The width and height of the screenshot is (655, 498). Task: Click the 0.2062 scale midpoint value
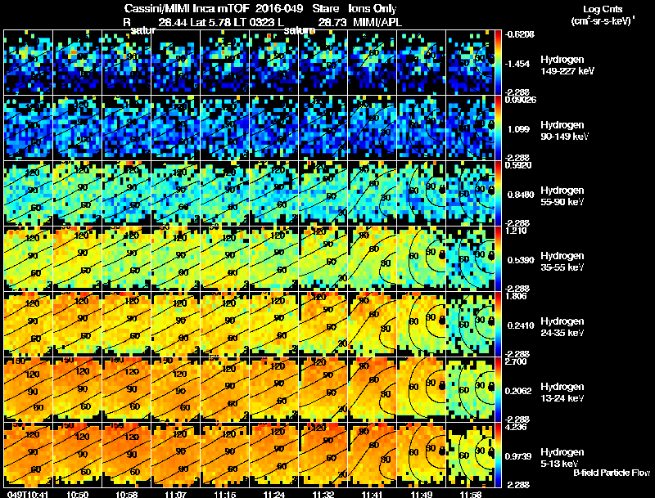(518, 391)
